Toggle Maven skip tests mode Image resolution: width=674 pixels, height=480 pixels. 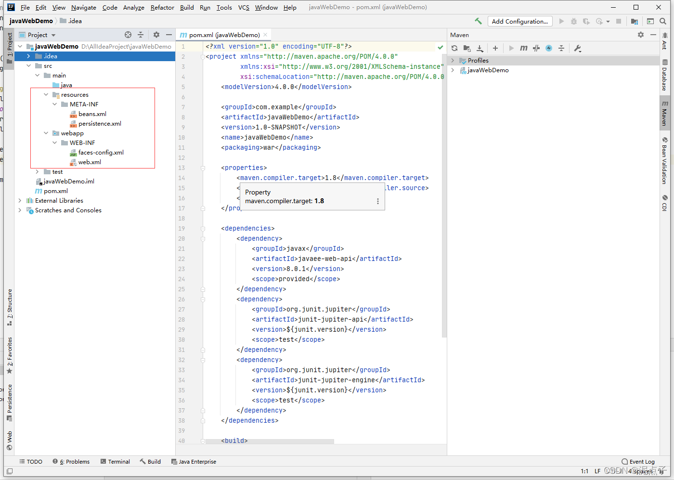coord(549,48)
